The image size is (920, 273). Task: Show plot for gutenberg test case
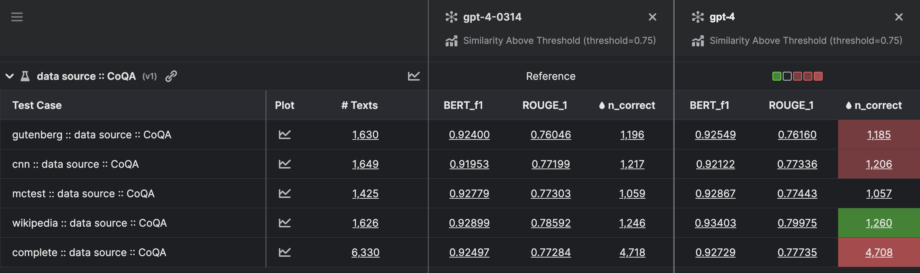tap(285, 135)
